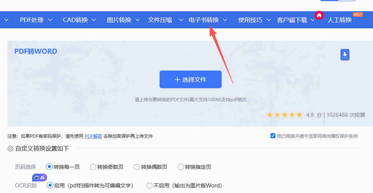Click the 1026488 次投票 vote count
The image size is (373, 193).
click(x=346, y=115)
